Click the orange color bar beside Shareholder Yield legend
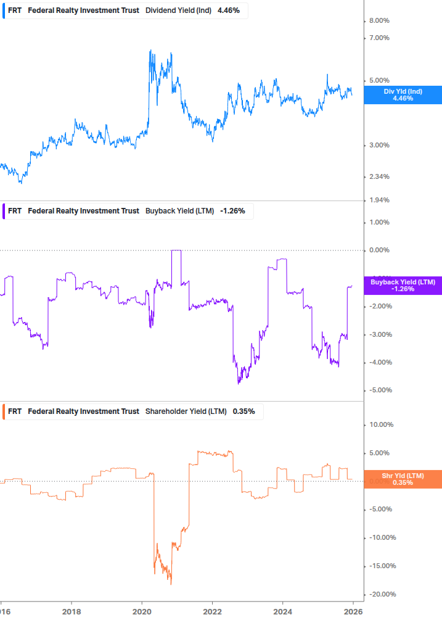This screenshot has width=442, height=620. [4, 411]
